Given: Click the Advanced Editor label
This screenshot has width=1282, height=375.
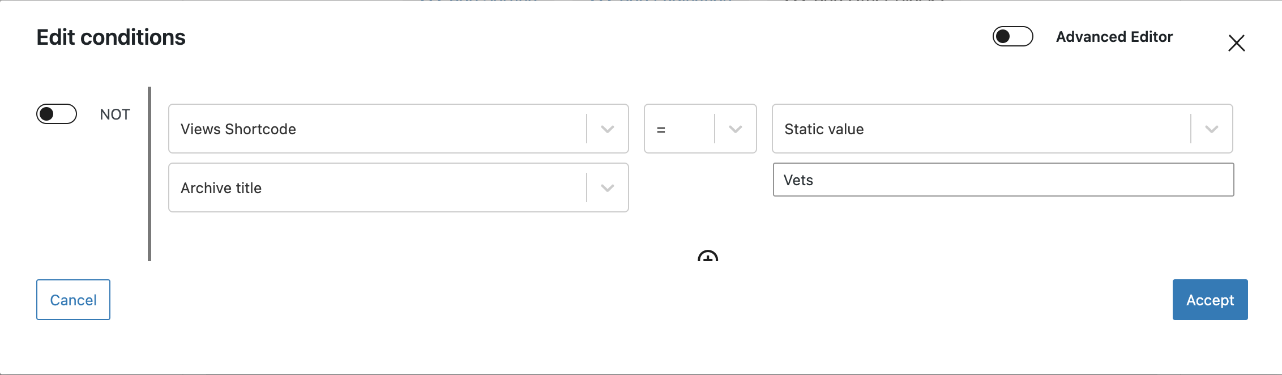Looking at the screenshot, I should pyautogui.click(x=1114, y=37).
